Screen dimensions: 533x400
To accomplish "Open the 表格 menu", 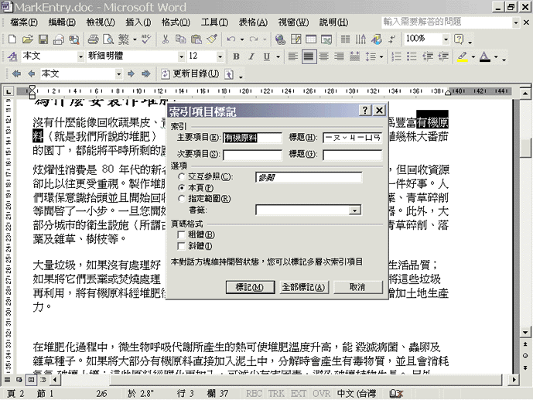I will [x=253, y=22].
